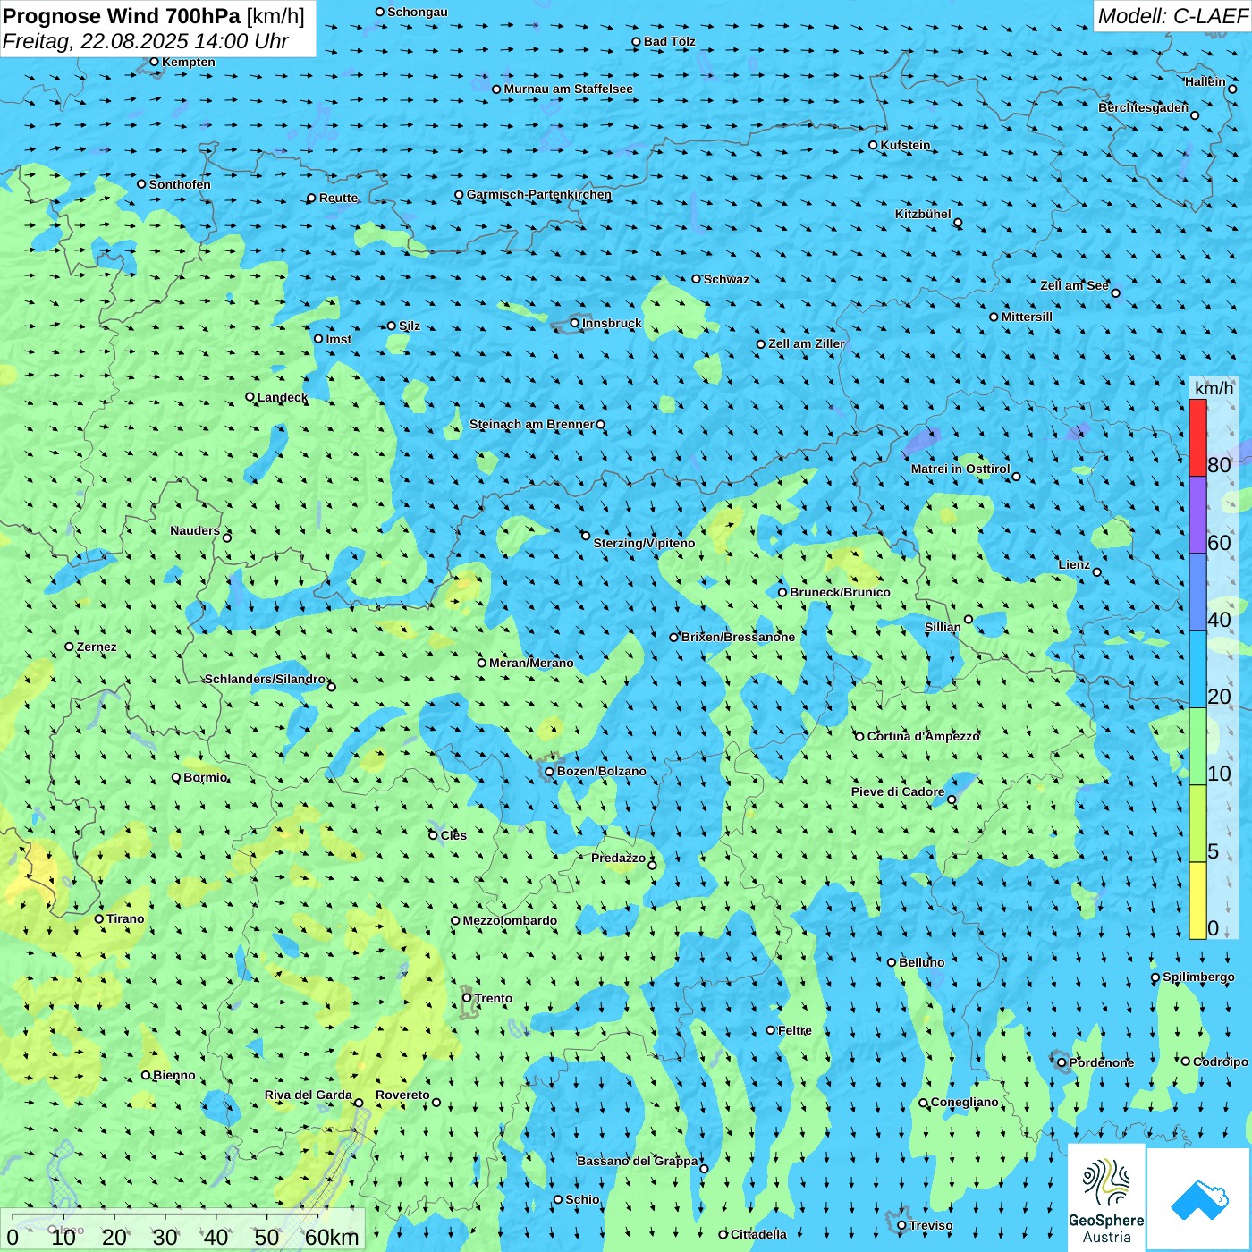Click the blue hand-wave logo icon
Image resolution: width=1252 pixels, height=1252 pixels.
coord(1199,1200)
